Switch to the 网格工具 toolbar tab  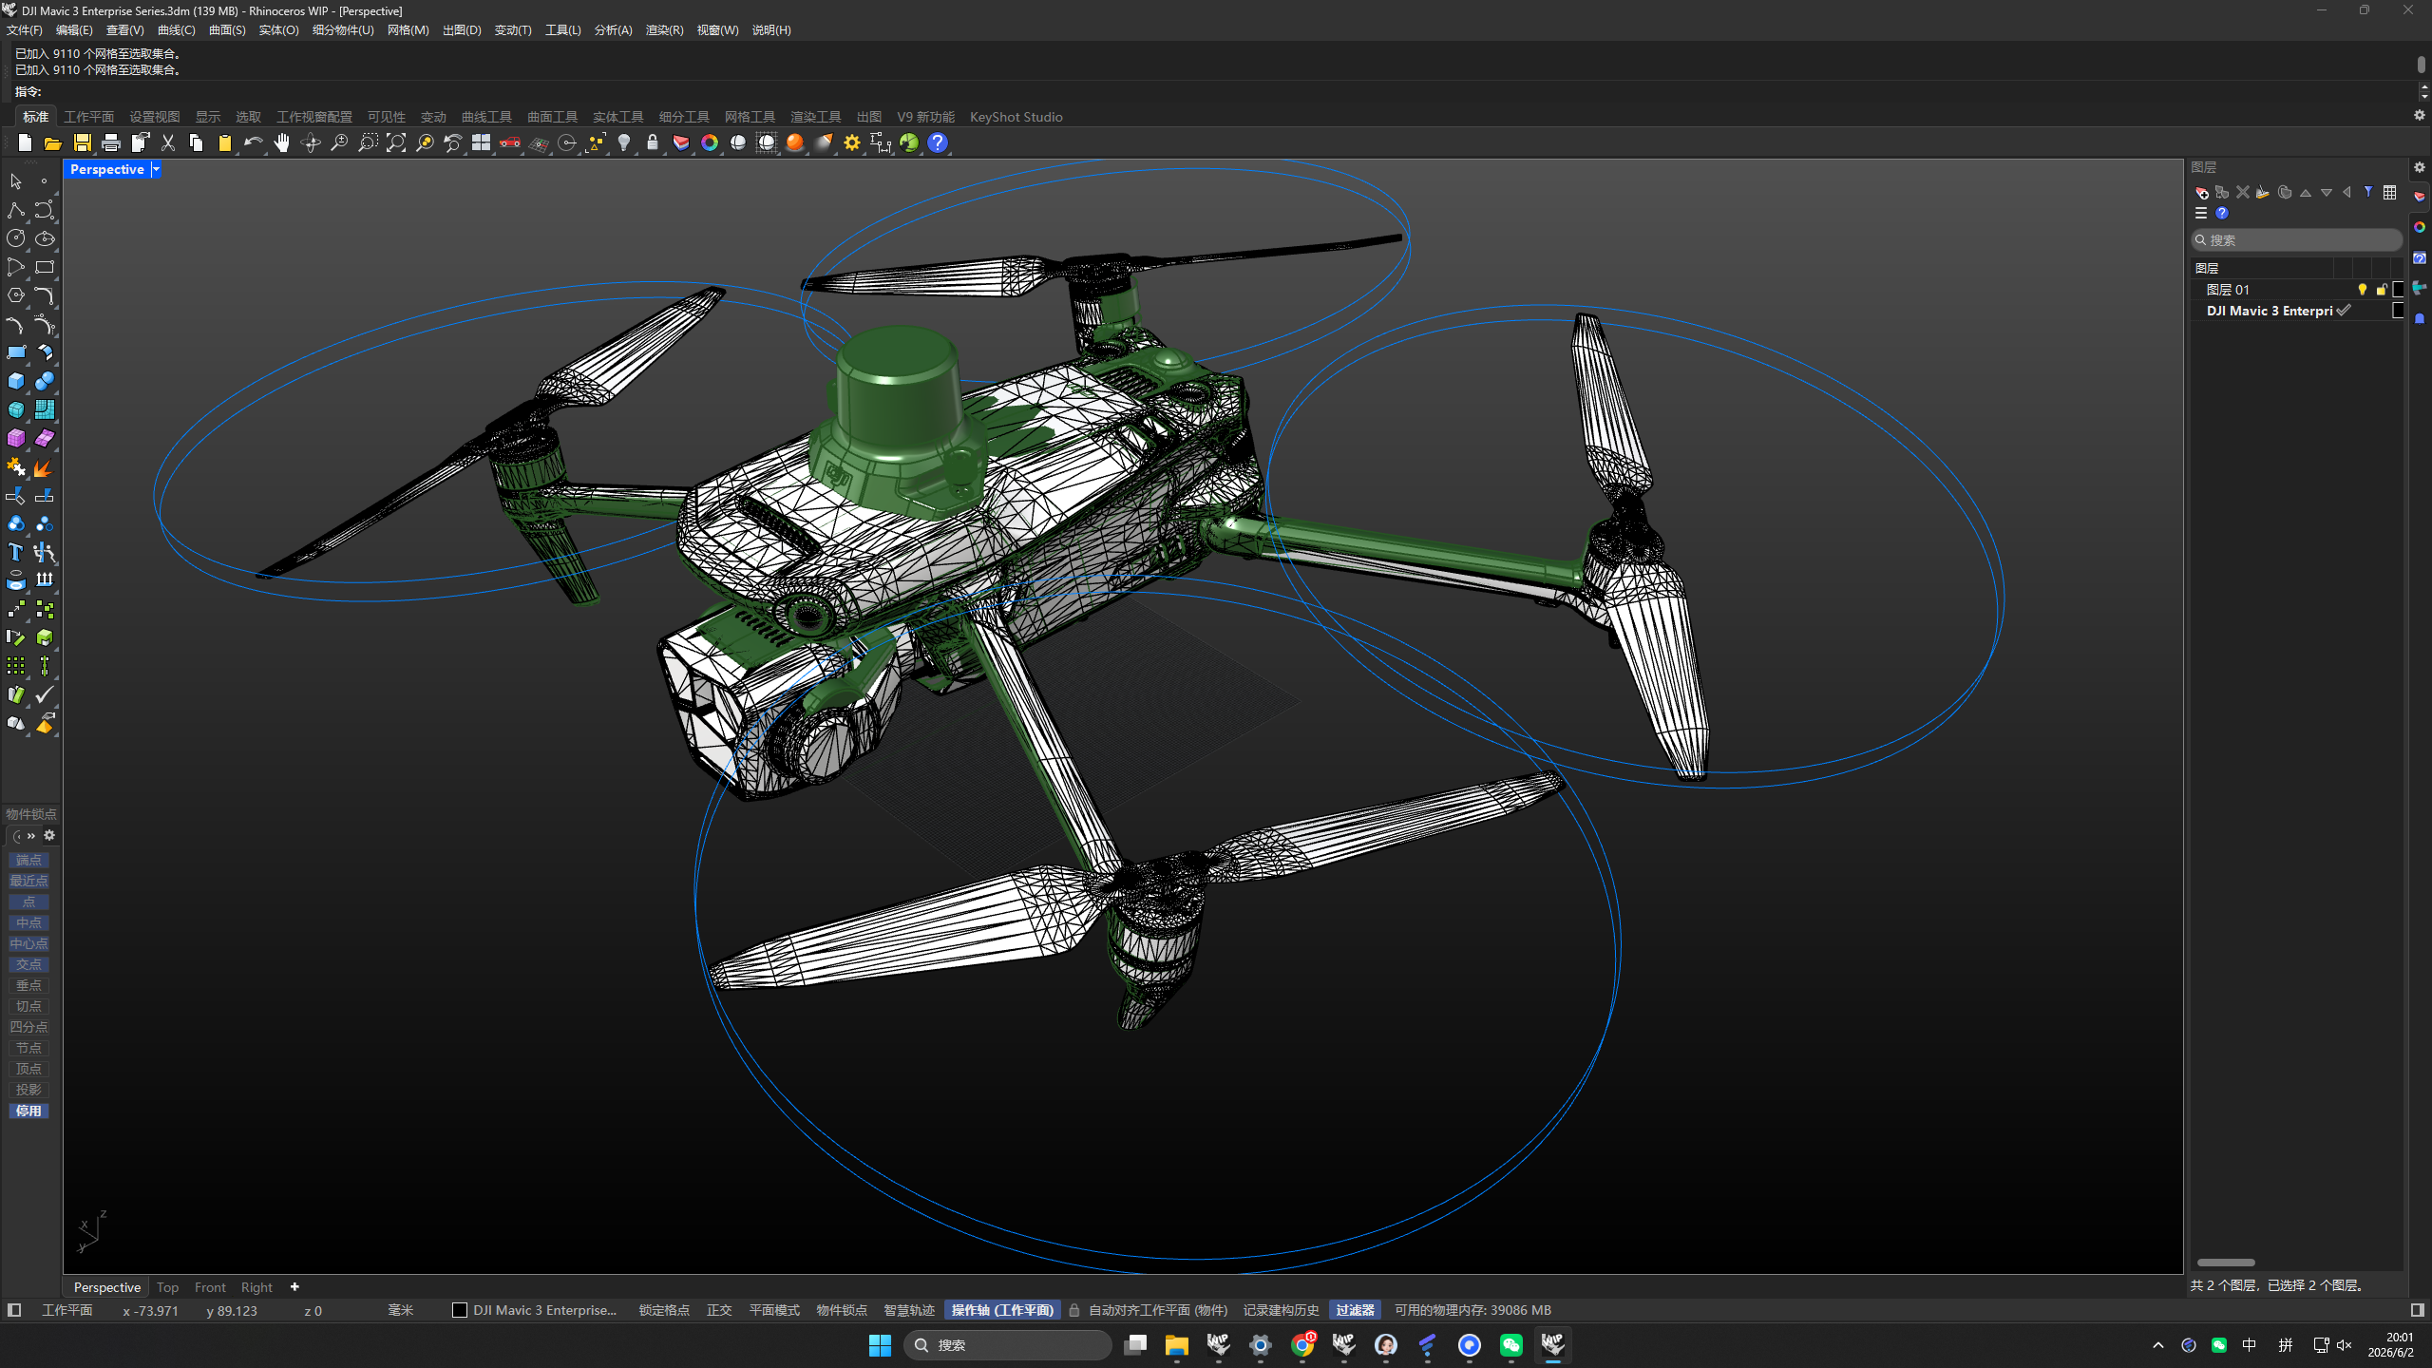point(750,117)
